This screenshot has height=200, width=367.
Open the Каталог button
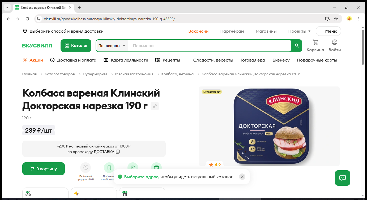(x=76, y=46)
